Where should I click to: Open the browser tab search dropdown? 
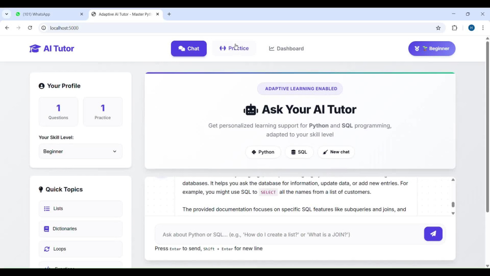click(6, 14)
